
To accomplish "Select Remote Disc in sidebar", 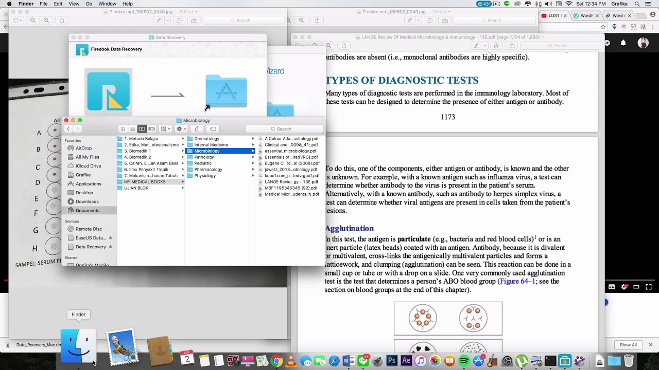I will (89, 229).
